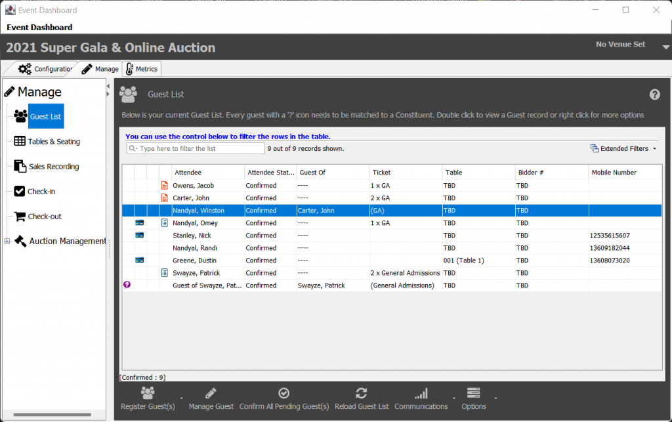Select the Guest of Swayze, Pat... attendee cell
672x422 pixels.
point(208,285)
